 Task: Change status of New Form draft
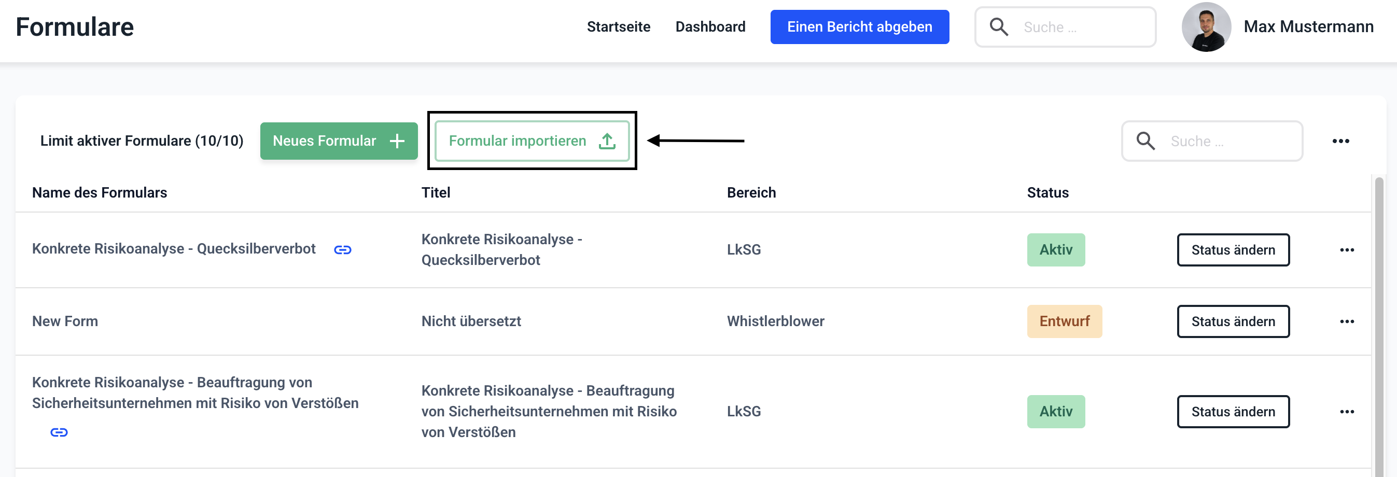1233,321
